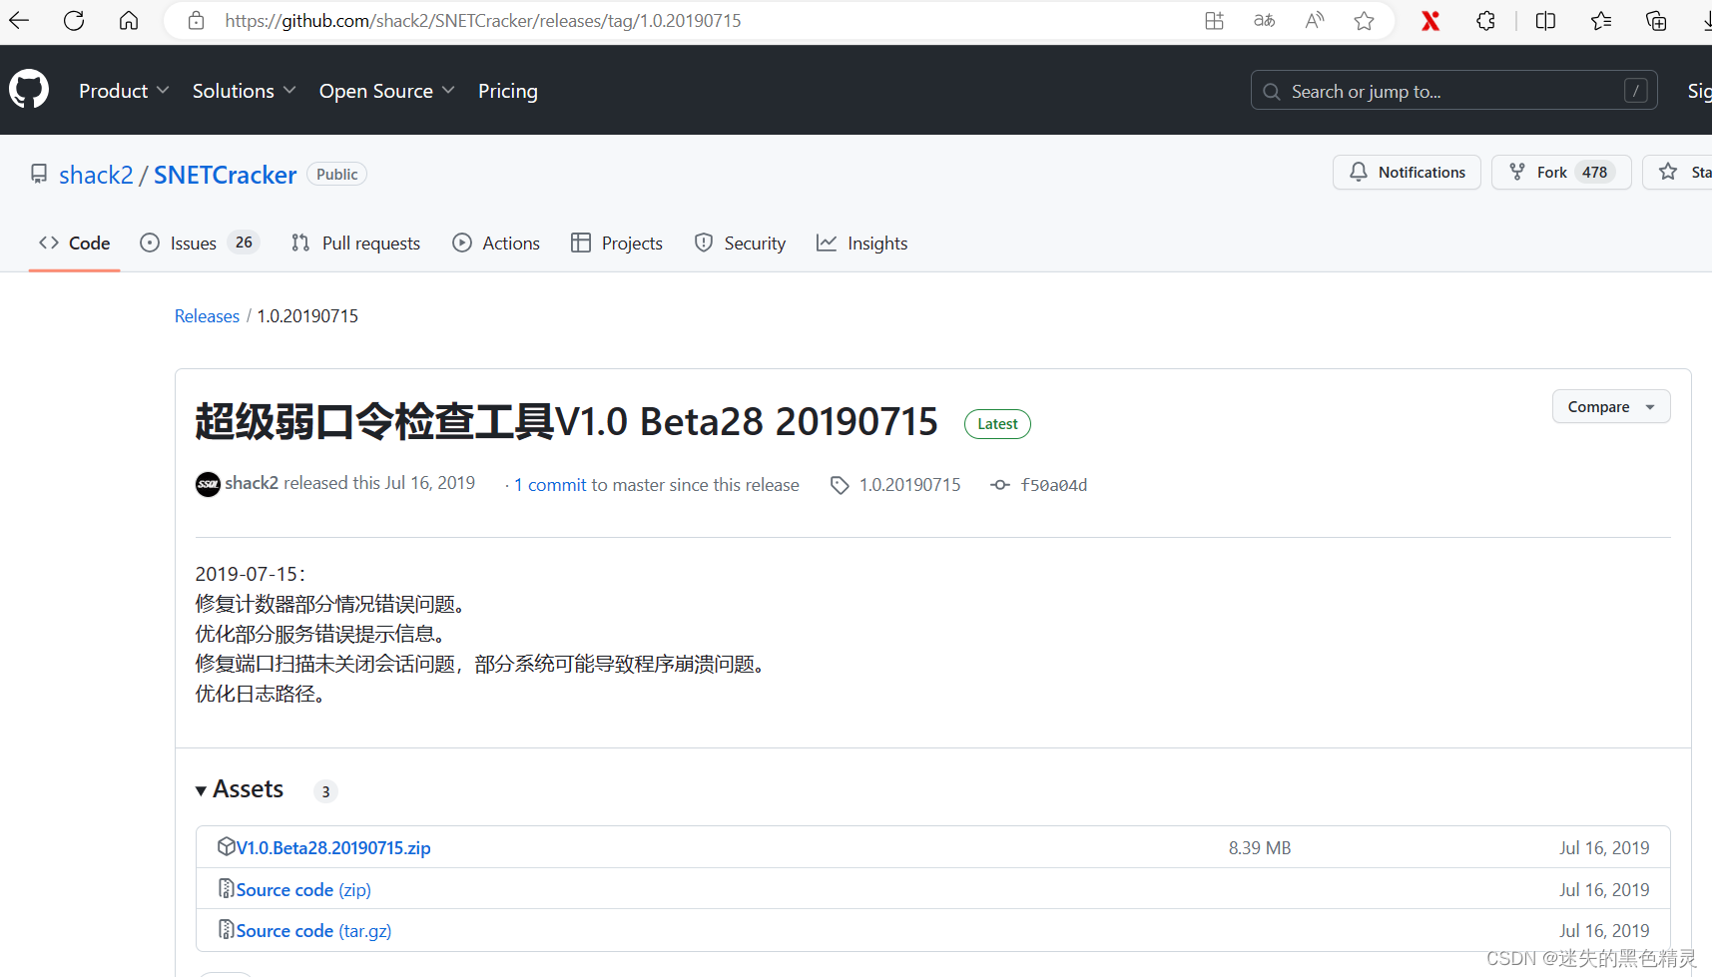Click the file icon beside Source code (zip)
Screen dimensions: 1712x977
click(x=227, y=888)
